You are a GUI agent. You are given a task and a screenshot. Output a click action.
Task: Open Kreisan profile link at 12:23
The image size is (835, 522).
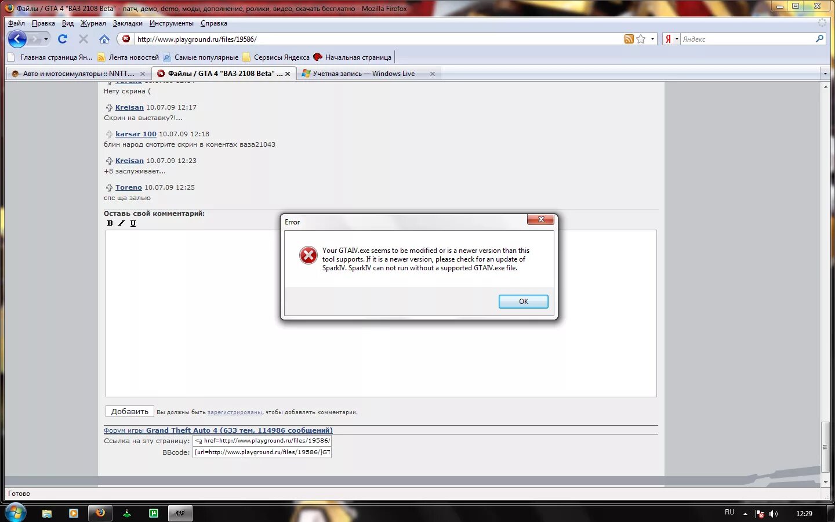(x=129, y=161)
